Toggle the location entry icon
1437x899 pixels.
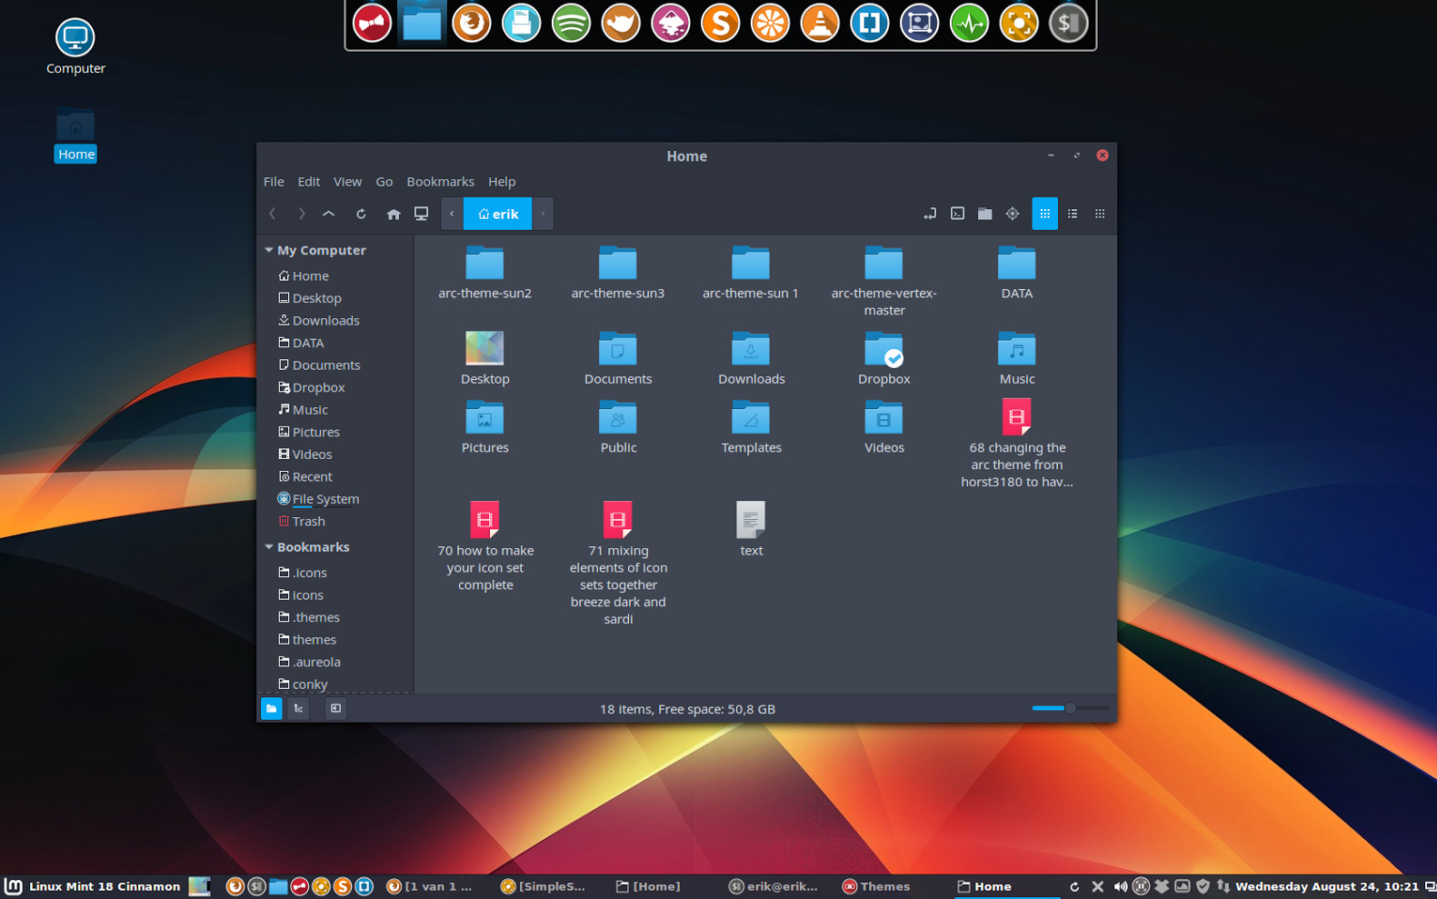click(x=930, y=214)
